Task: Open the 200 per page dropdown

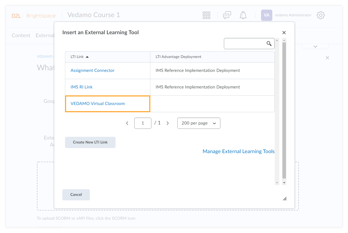Action: tap(199, 123)
